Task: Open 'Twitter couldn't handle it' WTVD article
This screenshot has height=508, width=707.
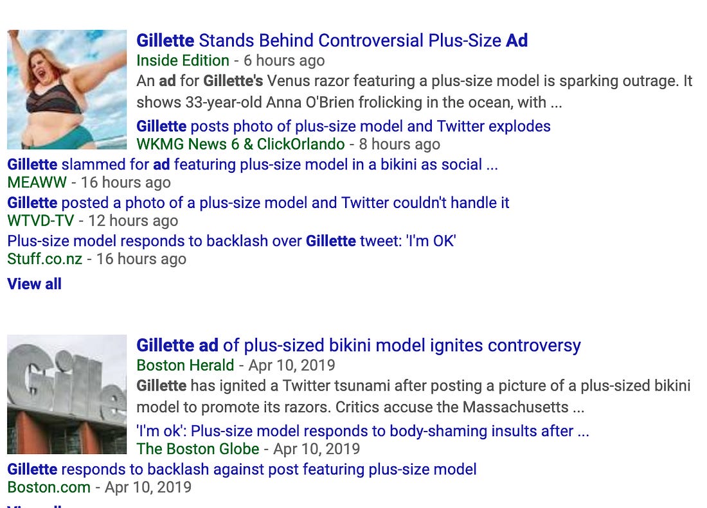Action: coord(258,203)
